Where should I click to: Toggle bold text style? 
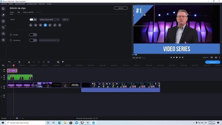tap(50, 25)
